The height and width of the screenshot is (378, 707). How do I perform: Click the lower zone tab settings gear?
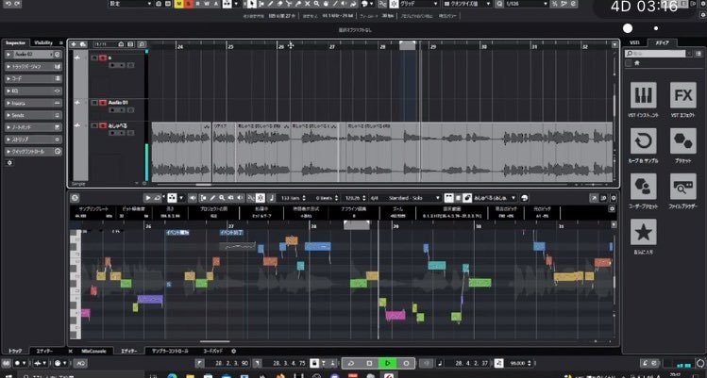coord(233,351)
